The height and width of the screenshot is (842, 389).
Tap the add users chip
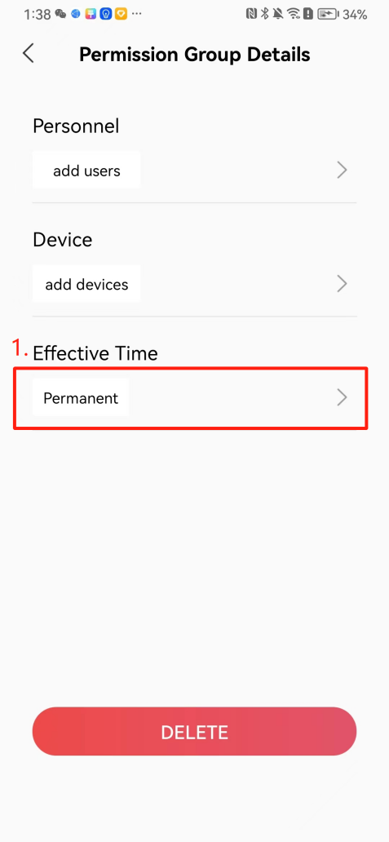point(86,170)
